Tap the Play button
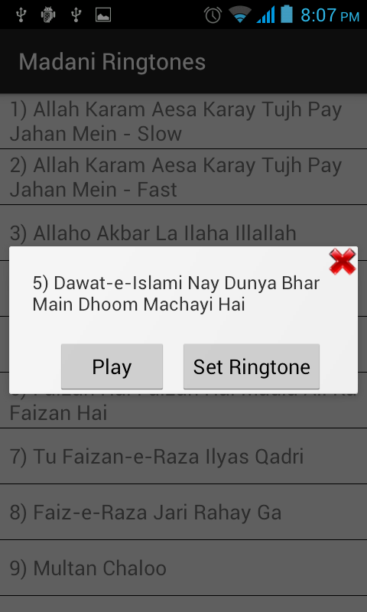This screenshot has width=367, height=612. tap(112, 366)
